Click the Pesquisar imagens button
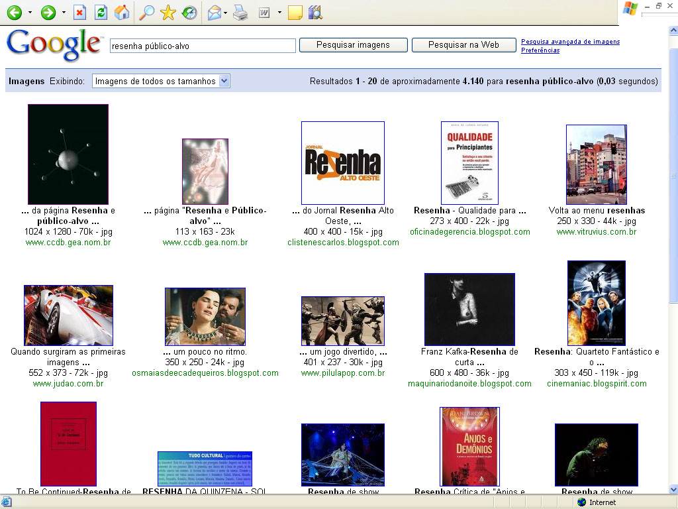The width and height of the screenshot is (678, 509). click(x=352, y=45)
